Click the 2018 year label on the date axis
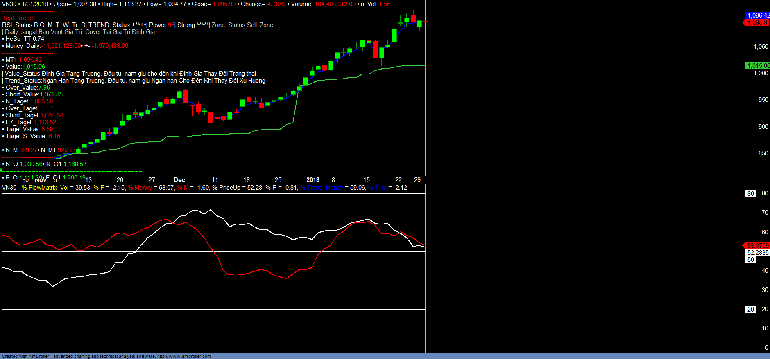The image size is (770, 359). click(x=313, y=180)
